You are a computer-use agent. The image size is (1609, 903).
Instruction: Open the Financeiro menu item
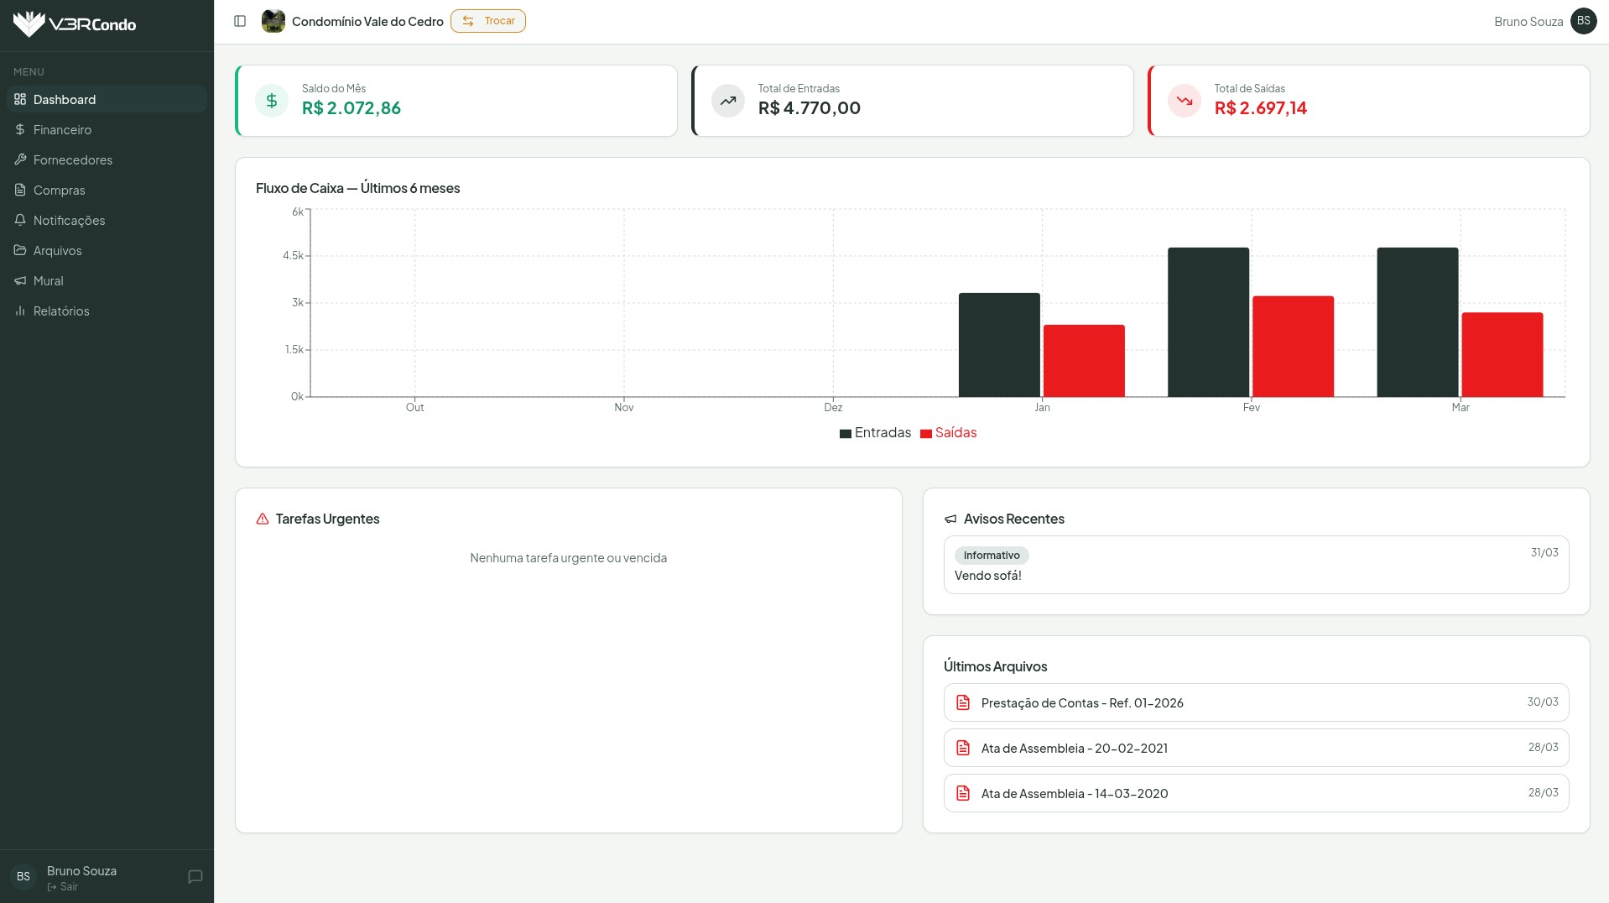tap(62, 130)
